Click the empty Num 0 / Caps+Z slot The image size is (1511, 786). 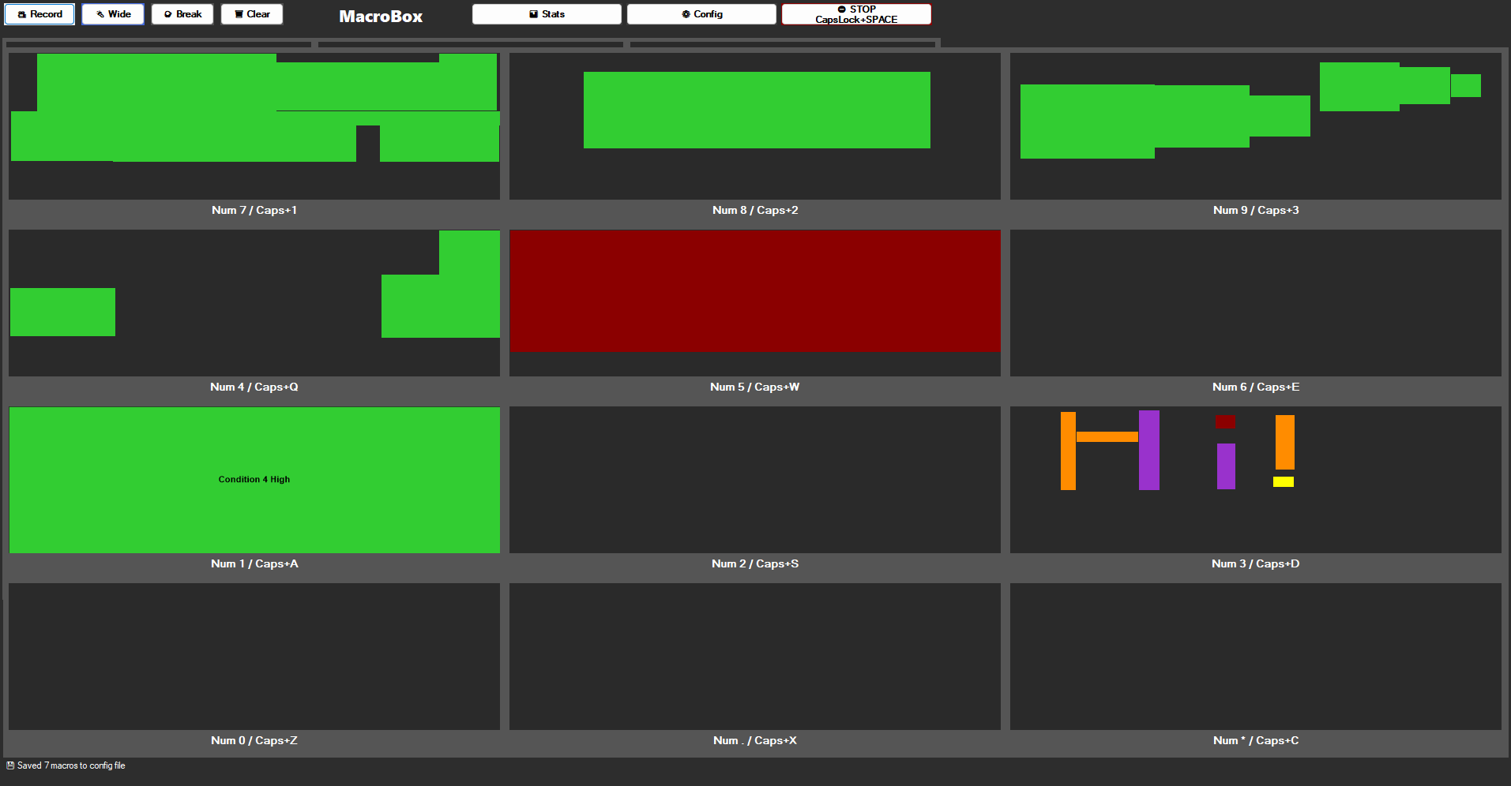point(254,657)
